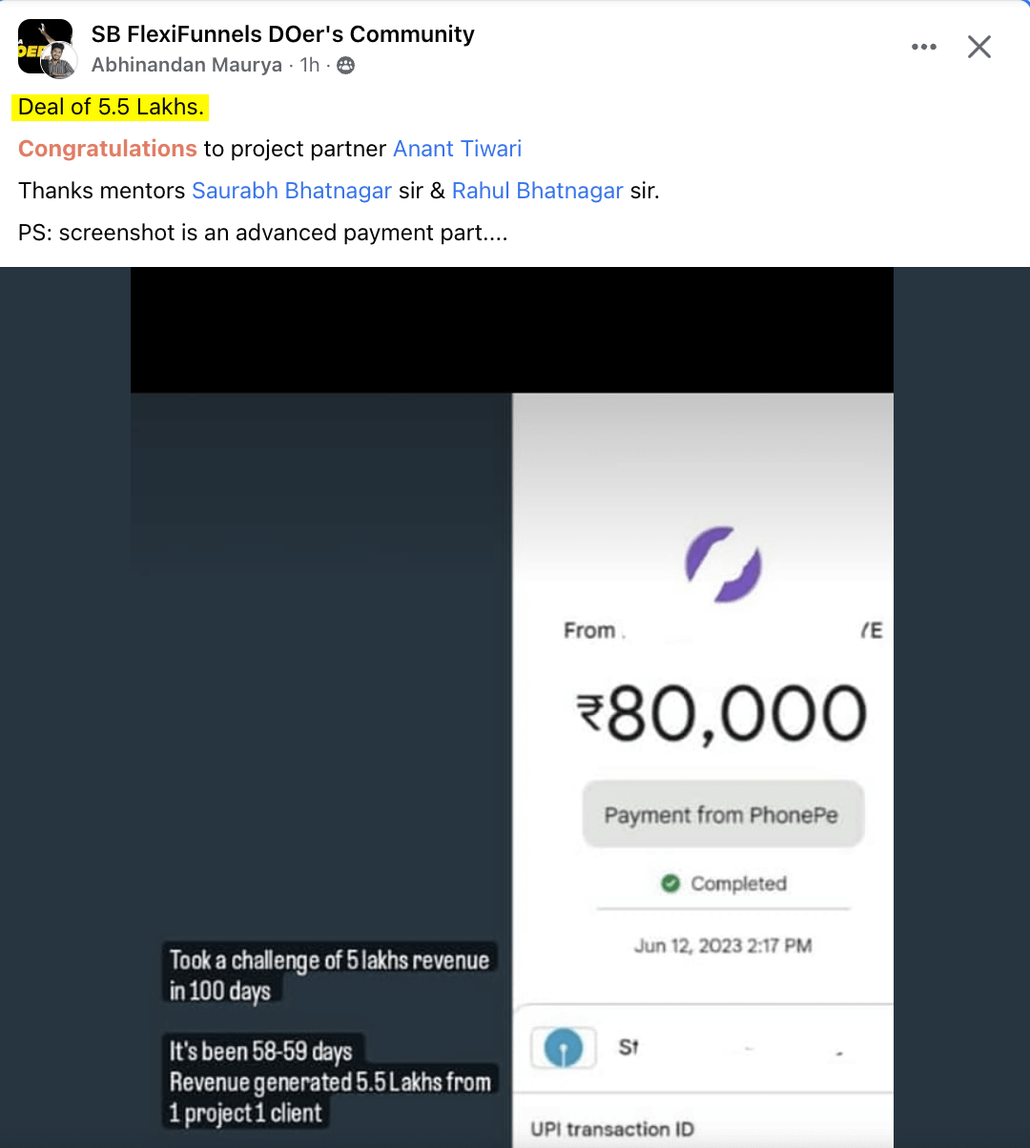Click the 1h post timestamp

click(x=310, y=65)
